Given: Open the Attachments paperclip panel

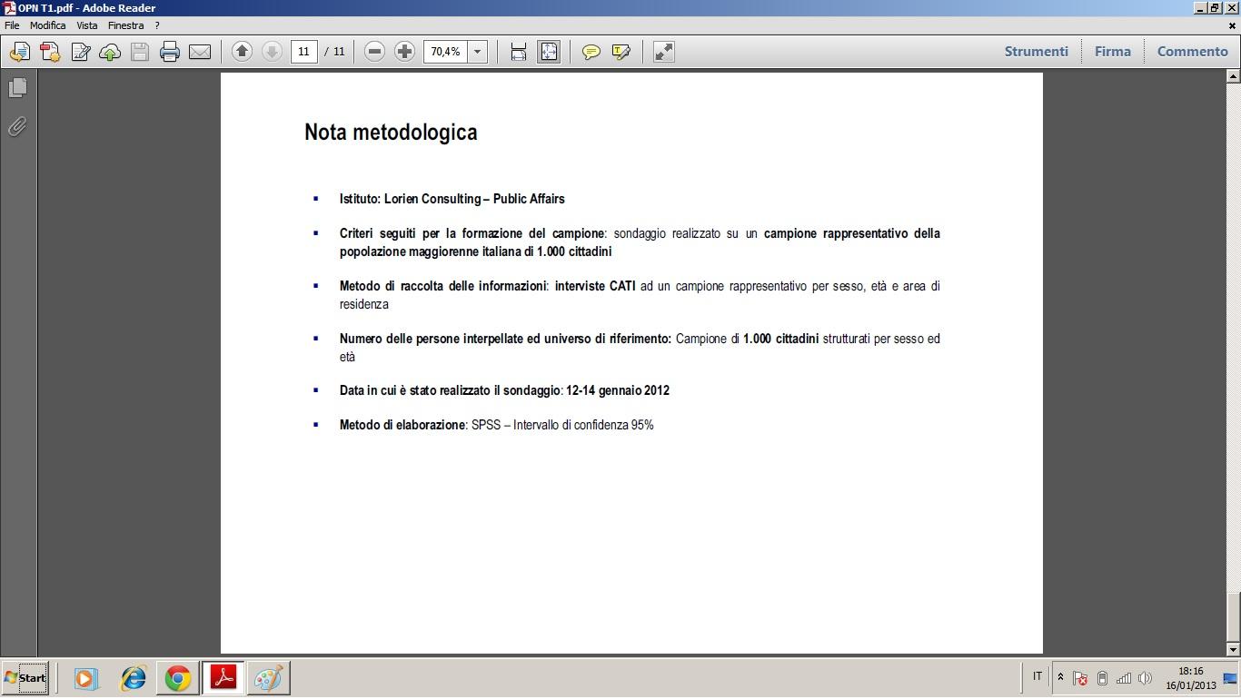Looking at the screenshot, I should [x=17, y=126].
